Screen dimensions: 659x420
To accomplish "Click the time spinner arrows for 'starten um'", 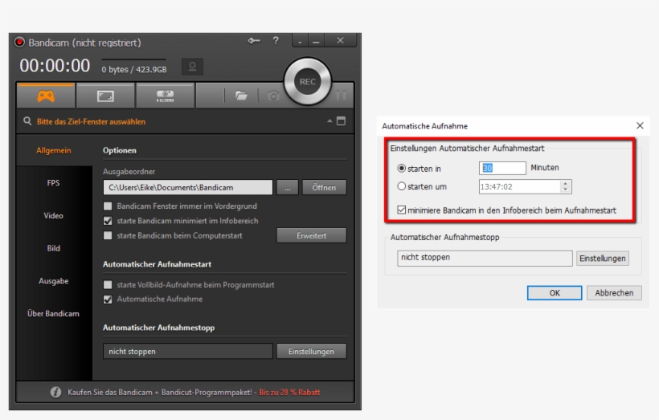I will 565,187.
